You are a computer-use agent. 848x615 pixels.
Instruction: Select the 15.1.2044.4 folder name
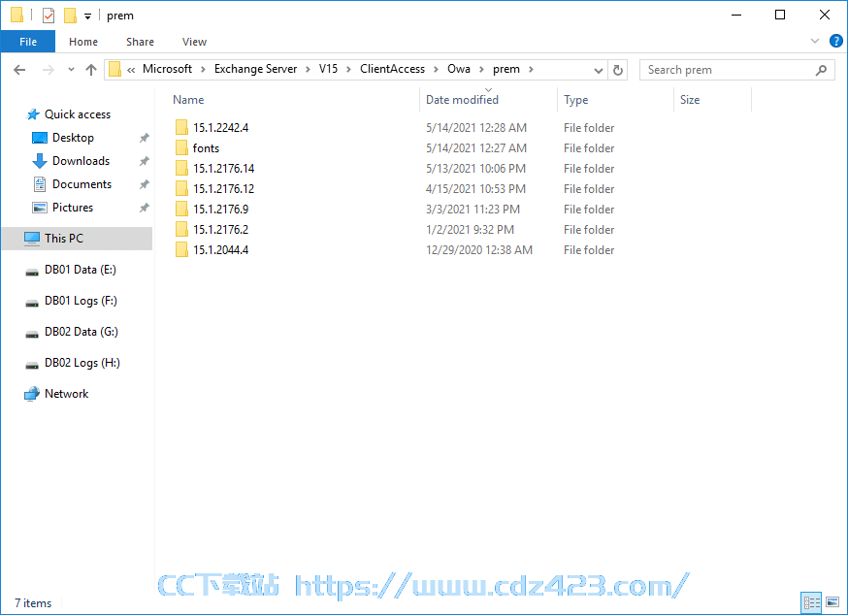(x=220, y=250)
